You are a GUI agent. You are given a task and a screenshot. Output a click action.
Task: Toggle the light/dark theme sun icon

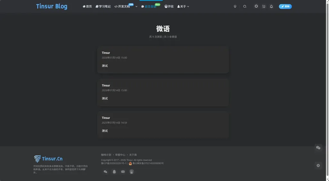[x=256, y=6]
